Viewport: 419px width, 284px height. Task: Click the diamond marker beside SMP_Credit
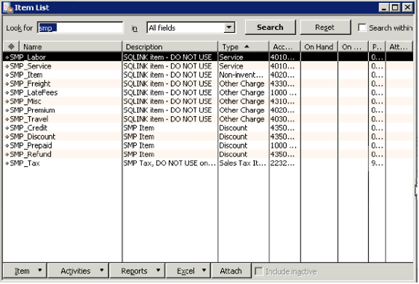pyautogui.click(x=7, y=128)
